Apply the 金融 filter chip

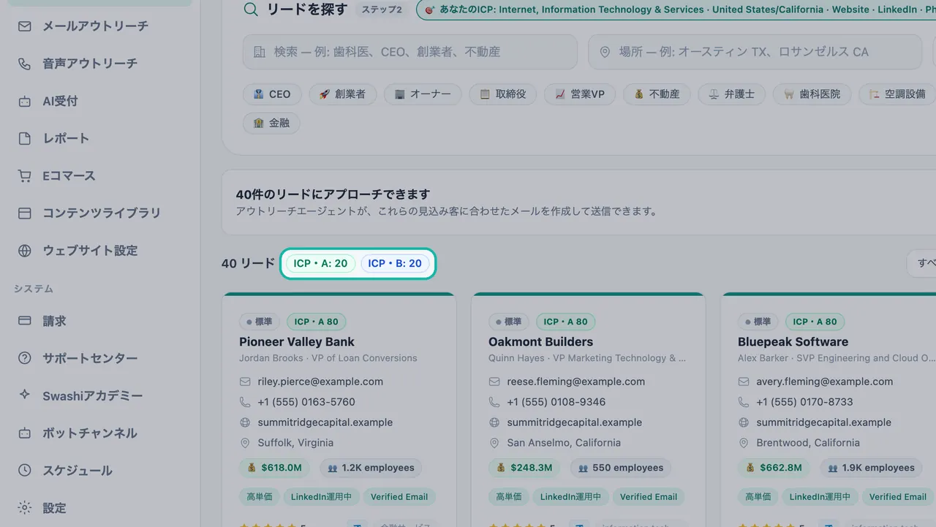[271, 123]
